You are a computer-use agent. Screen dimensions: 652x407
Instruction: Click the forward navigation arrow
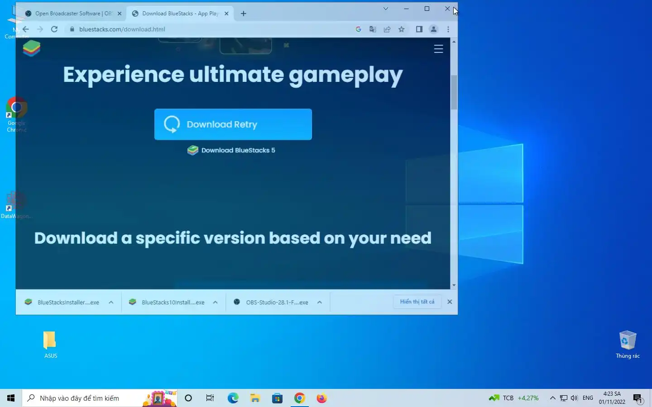point(40,29)
